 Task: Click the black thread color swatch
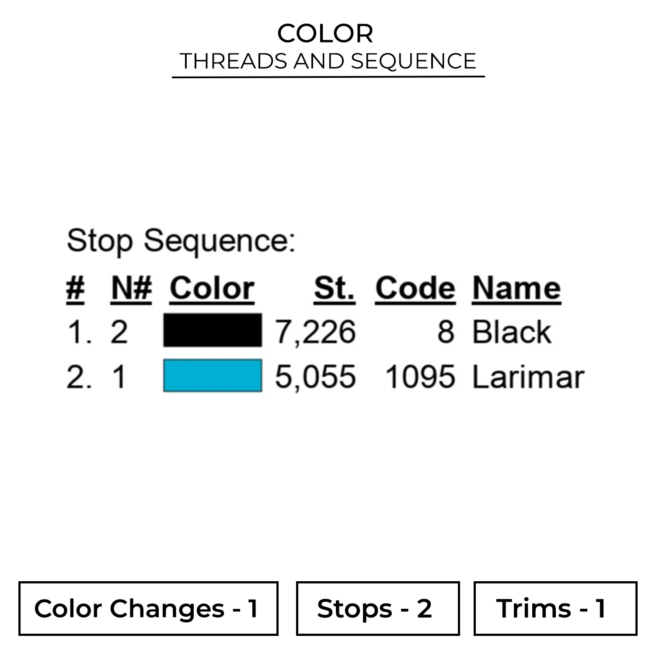[x=213, y=330]
